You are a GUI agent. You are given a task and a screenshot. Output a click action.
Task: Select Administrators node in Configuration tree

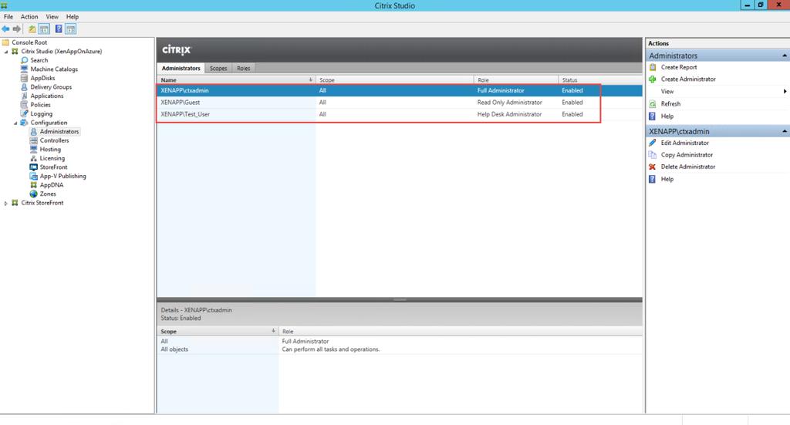[x=59, y=131]
